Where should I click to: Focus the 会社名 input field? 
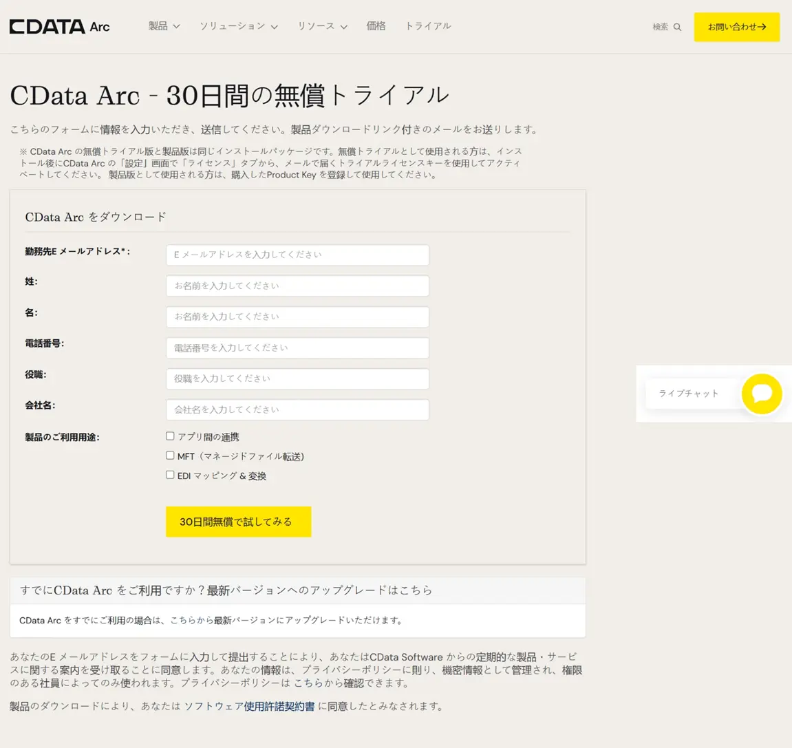(x=297, y=409)
